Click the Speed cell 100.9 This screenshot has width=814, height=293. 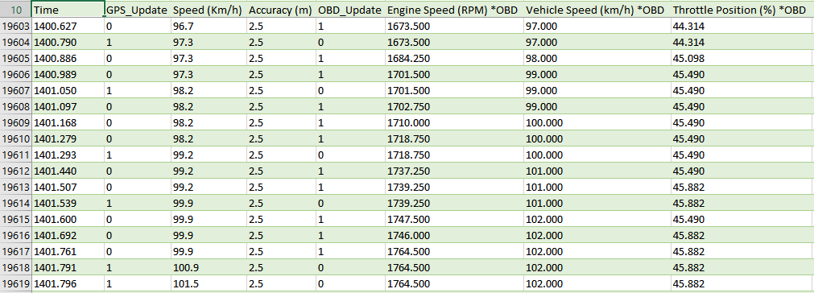pos(209,267)
